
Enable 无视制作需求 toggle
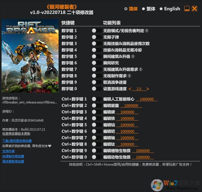[x=97, y=76]
